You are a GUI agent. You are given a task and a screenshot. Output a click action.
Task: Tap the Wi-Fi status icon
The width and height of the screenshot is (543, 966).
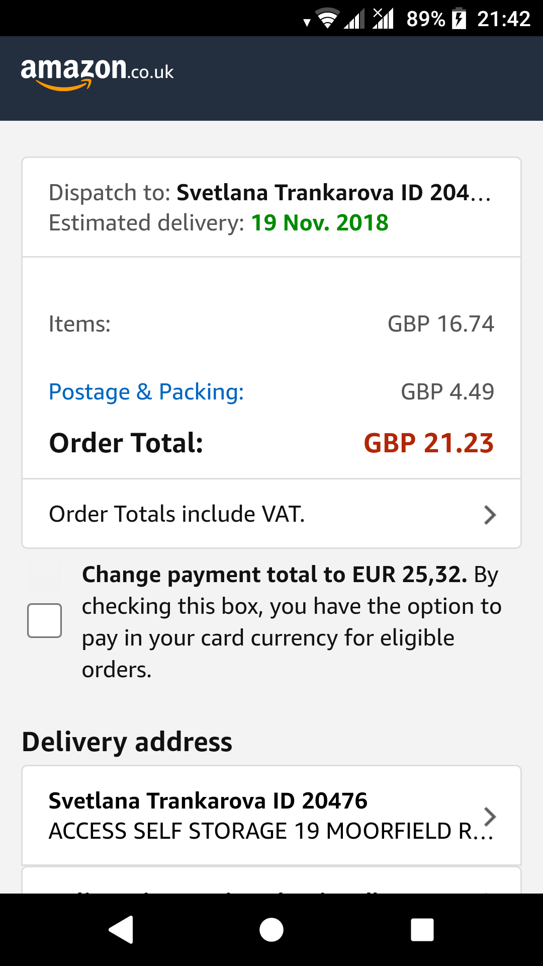click(327, 19)
